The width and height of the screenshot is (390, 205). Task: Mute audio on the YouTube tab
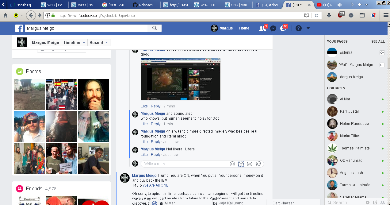[x=339, y=5]
